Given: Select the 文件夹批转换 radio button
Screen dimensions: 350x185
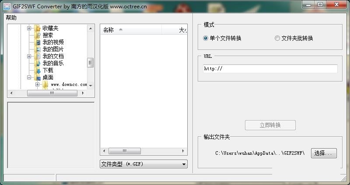Looking at the screenshot, I should [x=277, y=38].
